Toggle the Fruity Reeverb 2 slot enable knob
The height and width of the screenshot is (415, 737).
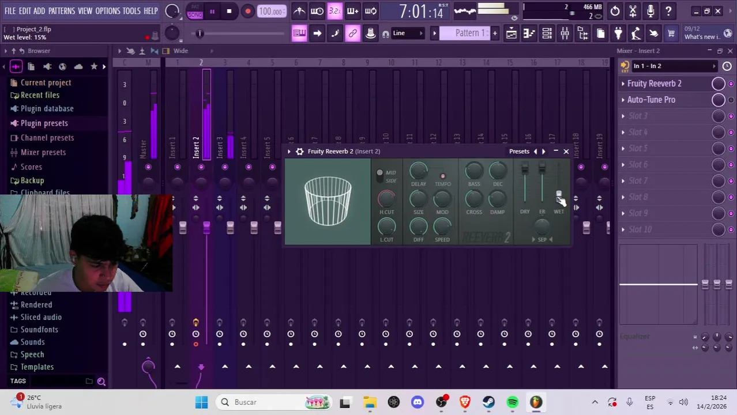pyautogui.click(x=718, y=84)
